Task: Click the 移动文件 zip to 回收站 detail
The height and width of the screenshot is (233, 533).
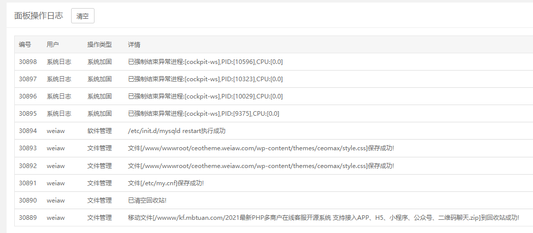Action: tap(324, 218)
